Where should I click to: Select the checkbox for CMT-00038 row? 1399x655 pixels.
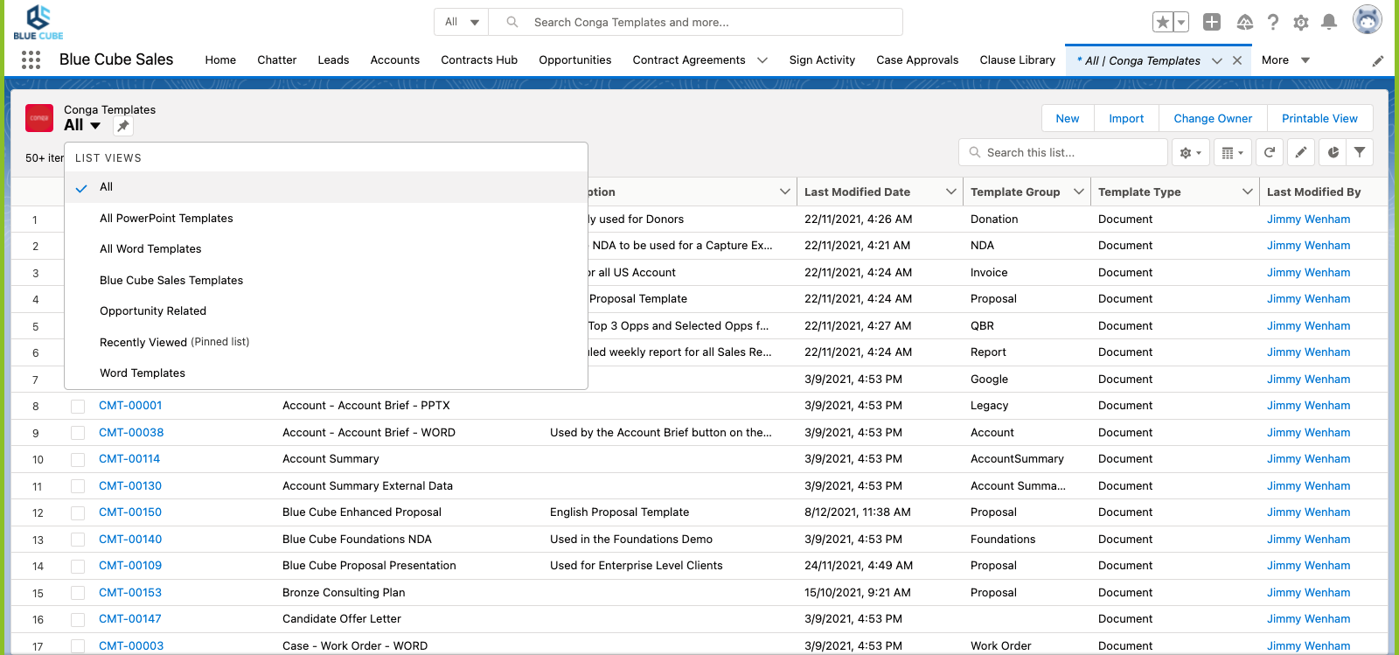(78, 433)
